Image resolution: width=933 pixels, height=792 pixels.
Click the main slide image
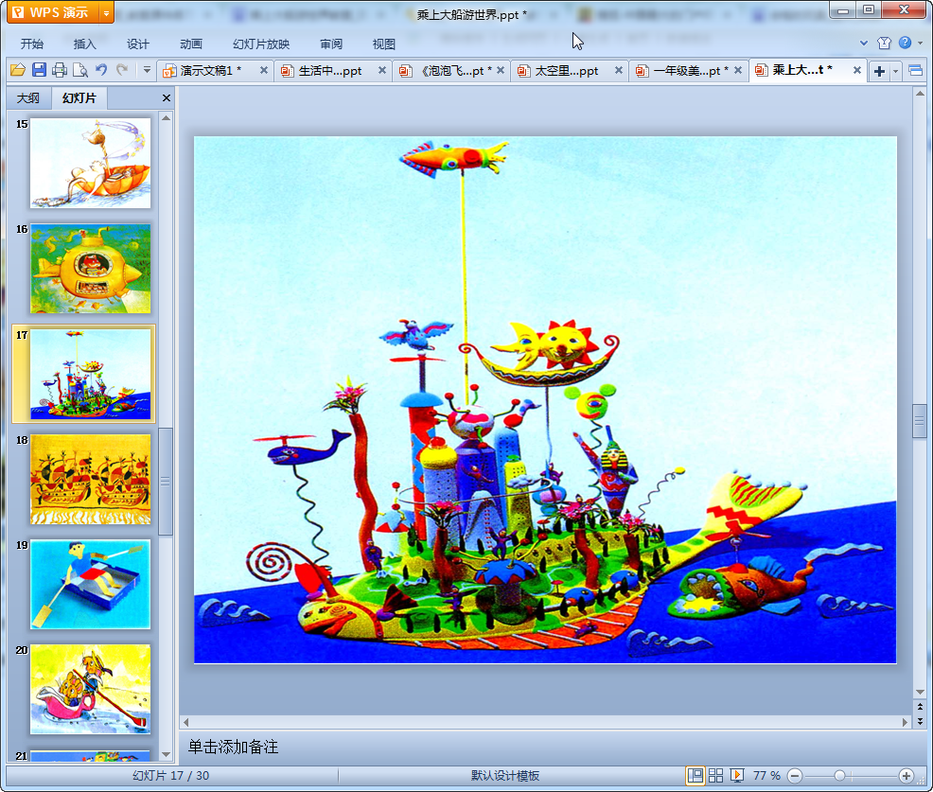[x=545, y=400]
